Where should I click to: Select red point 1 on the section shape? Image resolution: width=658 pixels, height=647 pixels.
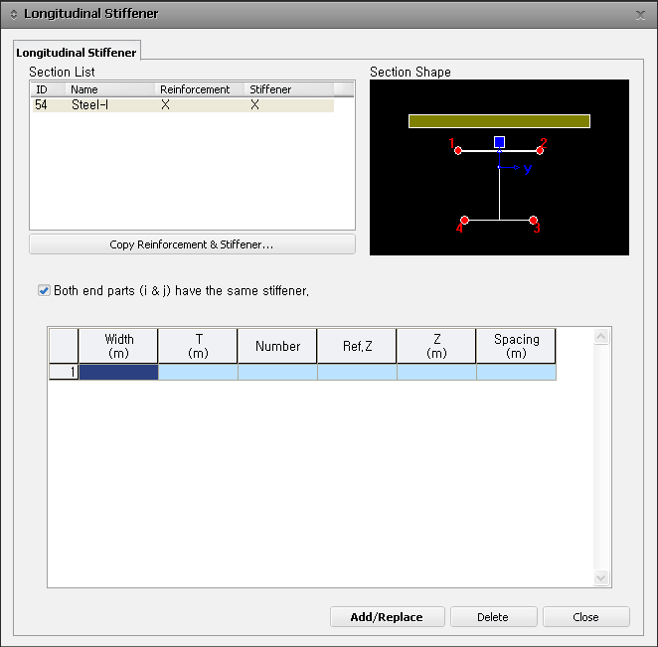458,151
